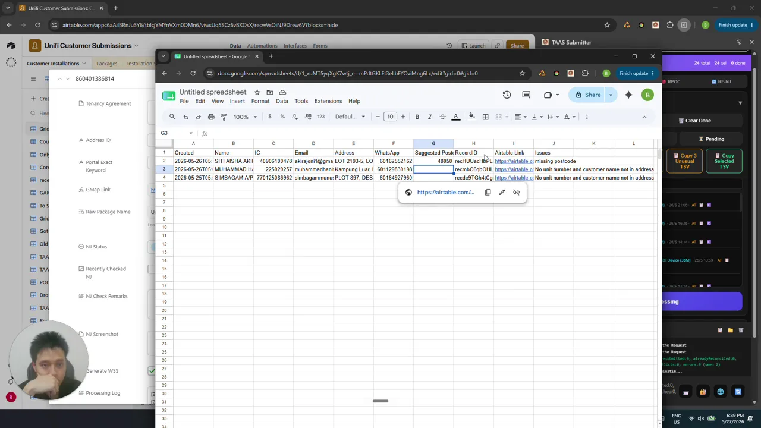Unpin the TAAS Submitter panel

pyautogui.click(x=739, y=42)
